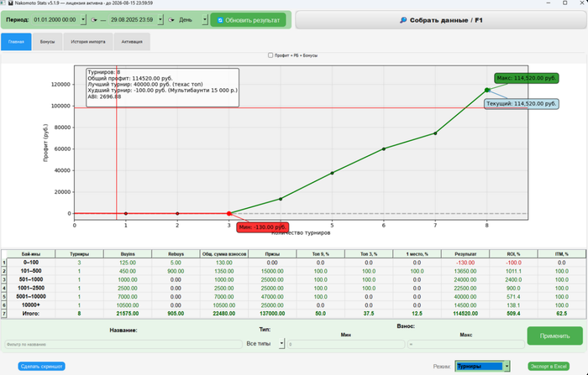This screenshot has height=375, width=588.
Task: Click the Сделать скриншот button
Action: 43,366
